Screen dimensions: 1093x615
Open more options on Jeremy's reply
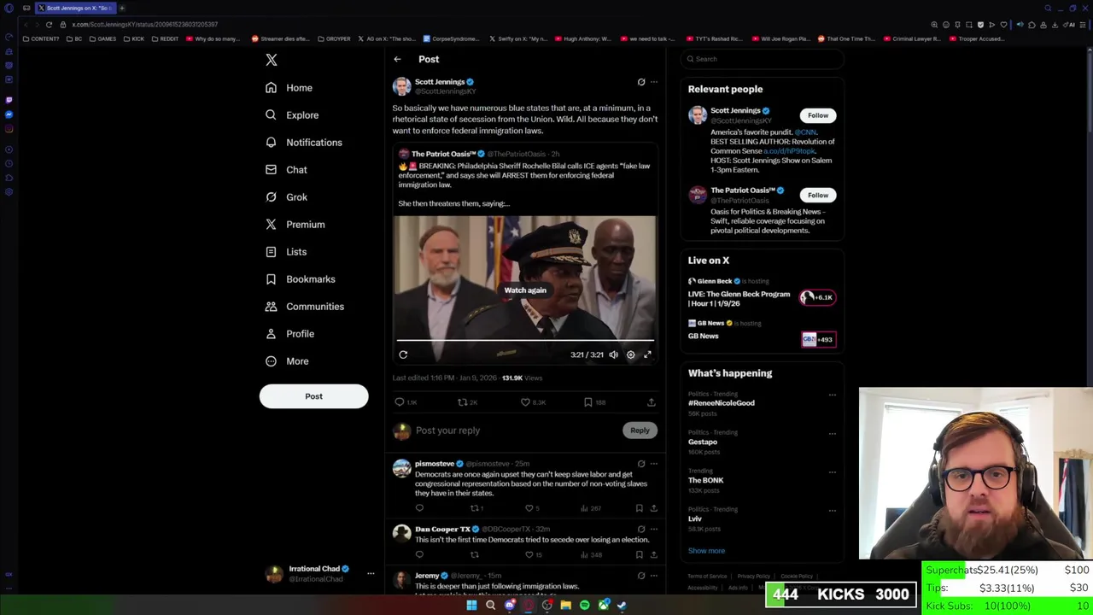pyautogui.click(x=654, y=576)
